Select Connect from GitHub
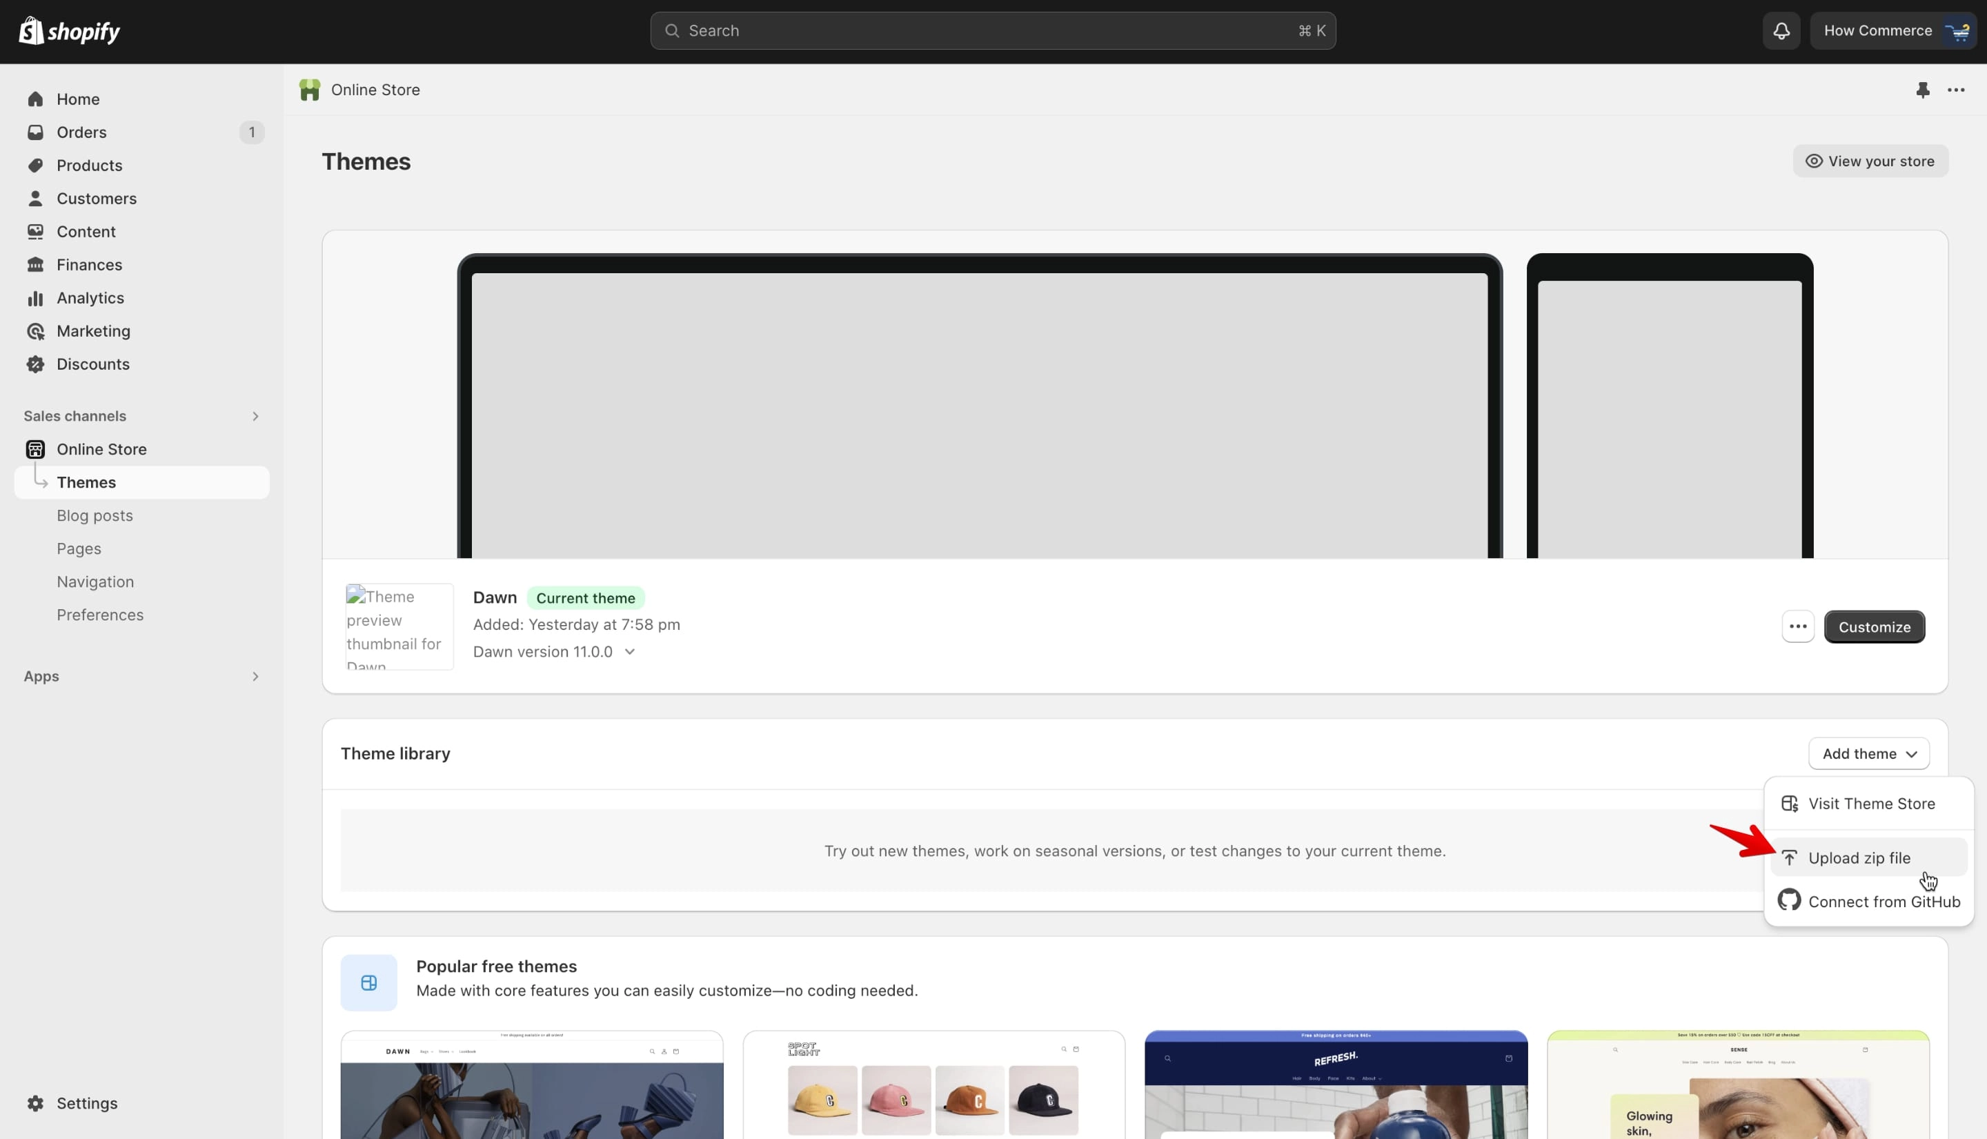Screen dimensions: 1987x1139 [1869, 902]
